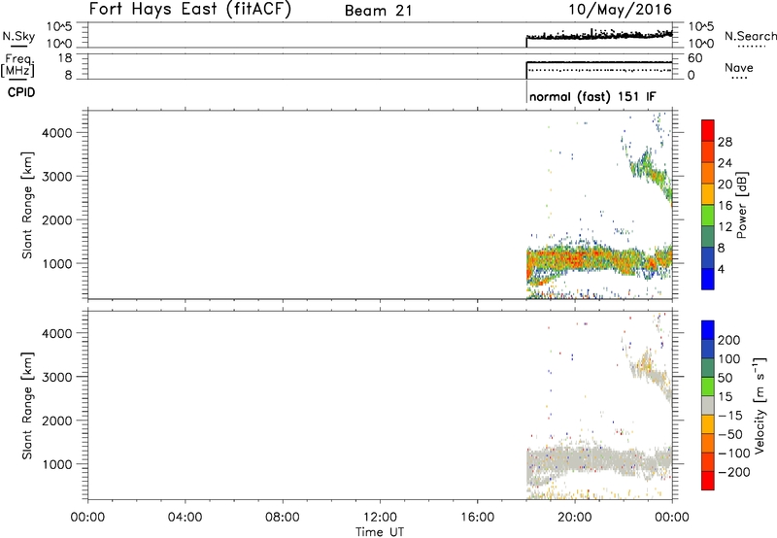Click the "-50" tick on Velocity color bar
The width and height of the screenshot is (777, 538).
(x=730, y=434)
